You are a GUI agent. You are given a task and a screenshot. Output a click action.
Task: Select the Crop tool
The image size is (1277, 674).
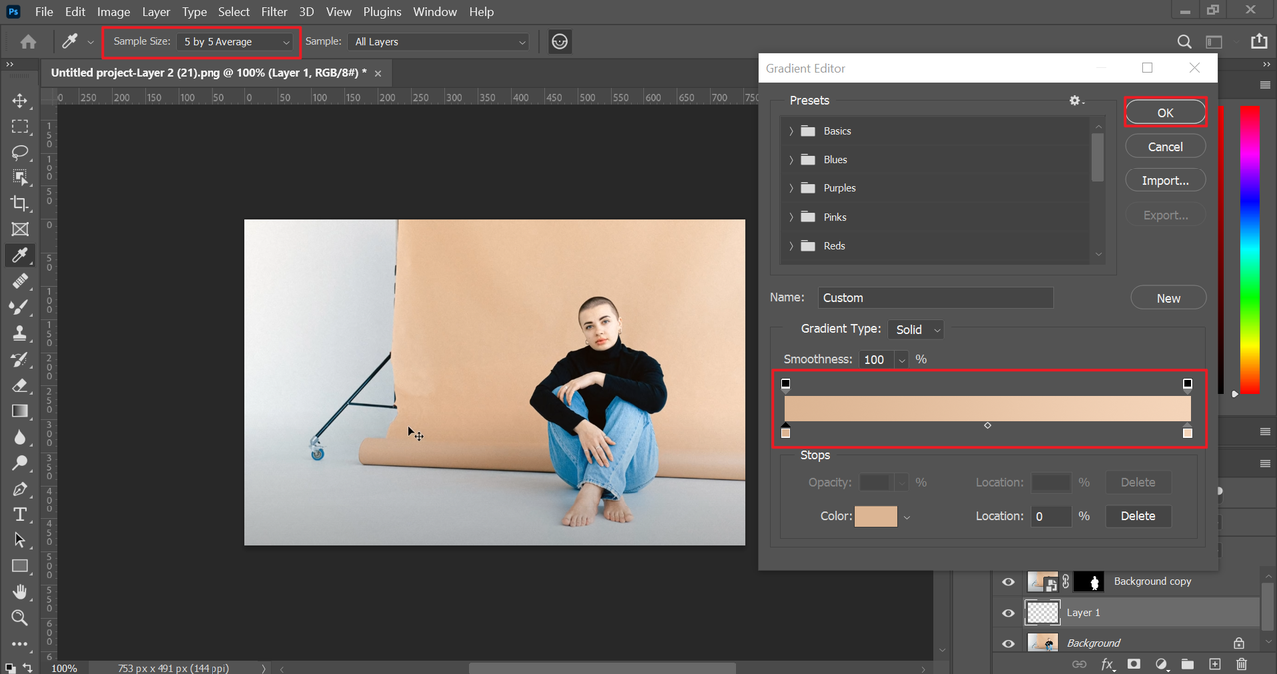19,203
